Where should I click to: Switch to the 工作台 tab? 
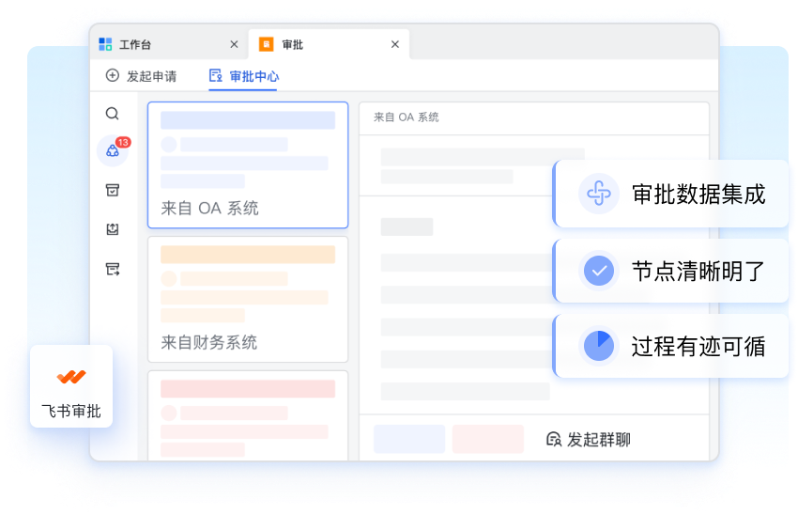coord(170,44)
